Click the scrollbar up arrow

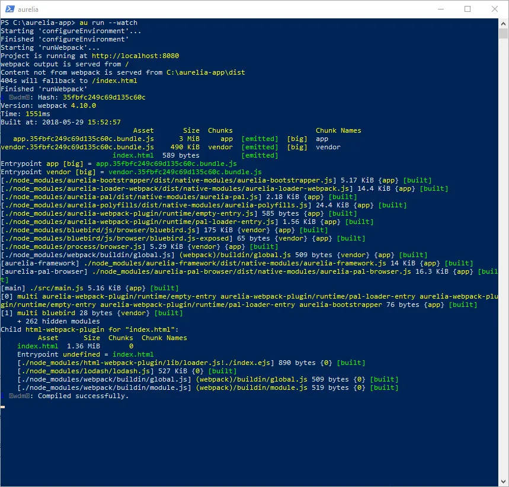pos(503,23)
